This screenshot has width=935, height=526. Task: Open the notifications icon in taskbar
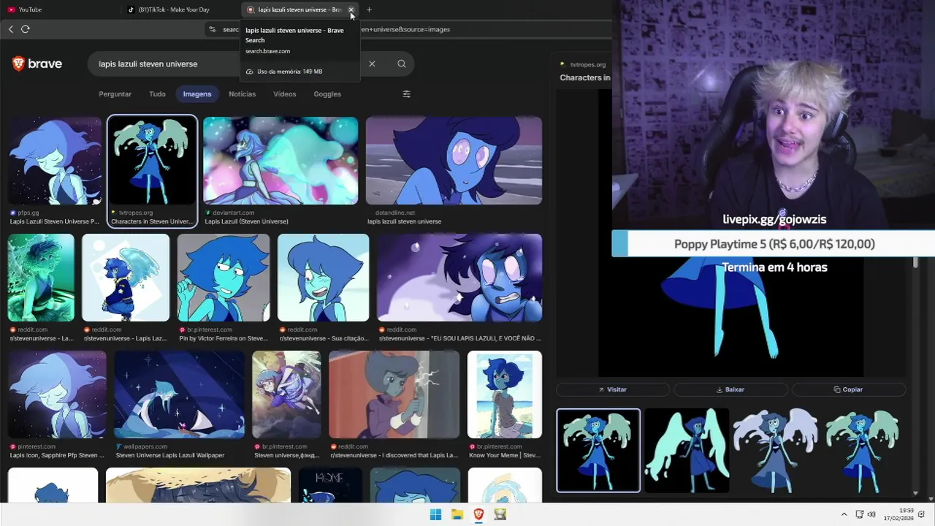point(922,514)
